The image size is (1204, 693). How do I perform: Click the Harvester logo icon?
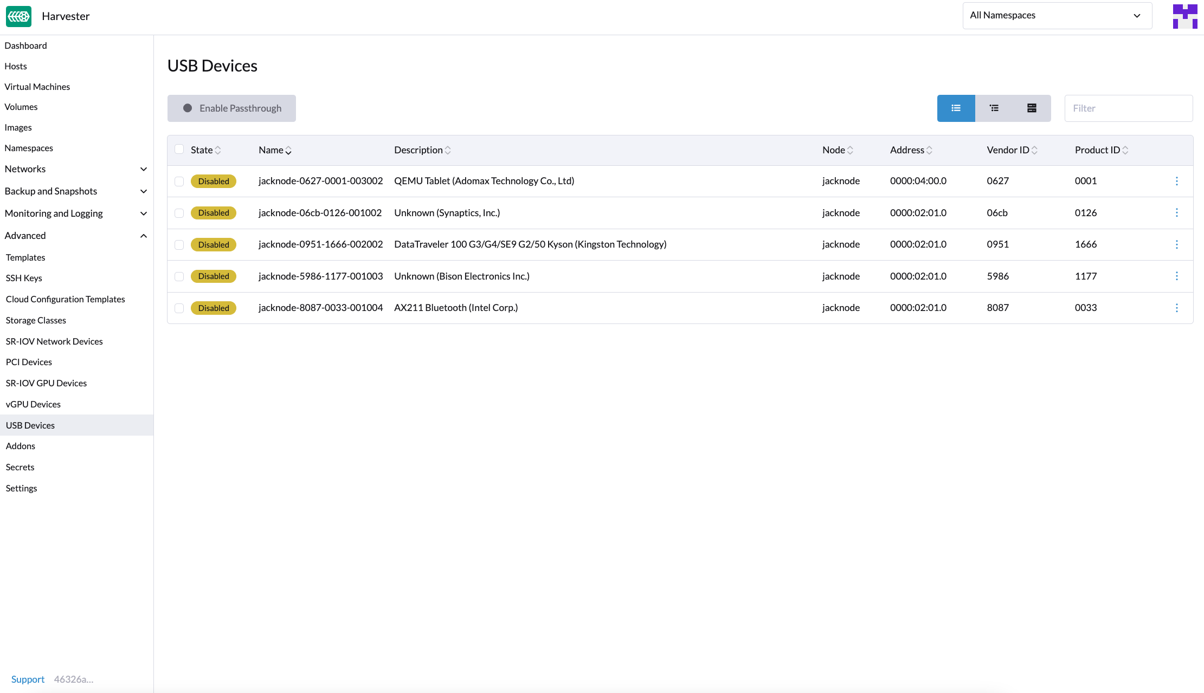coord(19,16)
